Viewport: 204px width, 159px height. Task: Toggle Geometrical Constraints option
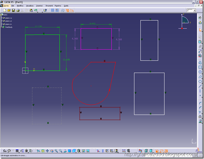coord(67,11)
